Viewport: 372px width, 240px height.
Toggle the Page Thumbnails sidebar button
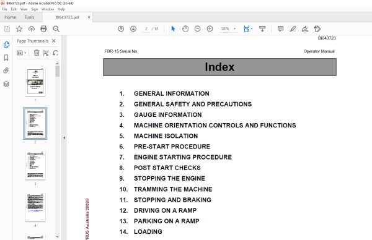click(x=6, y=45)
